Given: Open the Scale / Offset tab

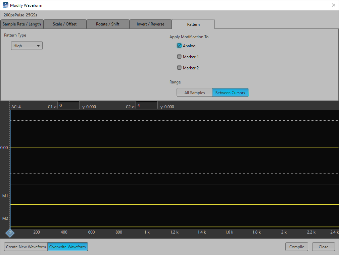Looking at the screenshot, I should pos(64,24).
